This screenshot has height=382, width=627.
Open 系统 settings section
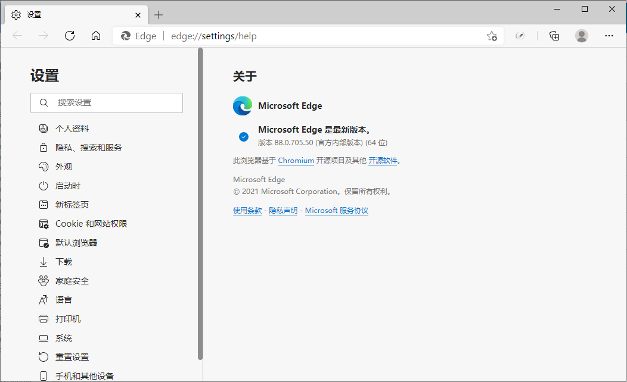tap(64, 338)
